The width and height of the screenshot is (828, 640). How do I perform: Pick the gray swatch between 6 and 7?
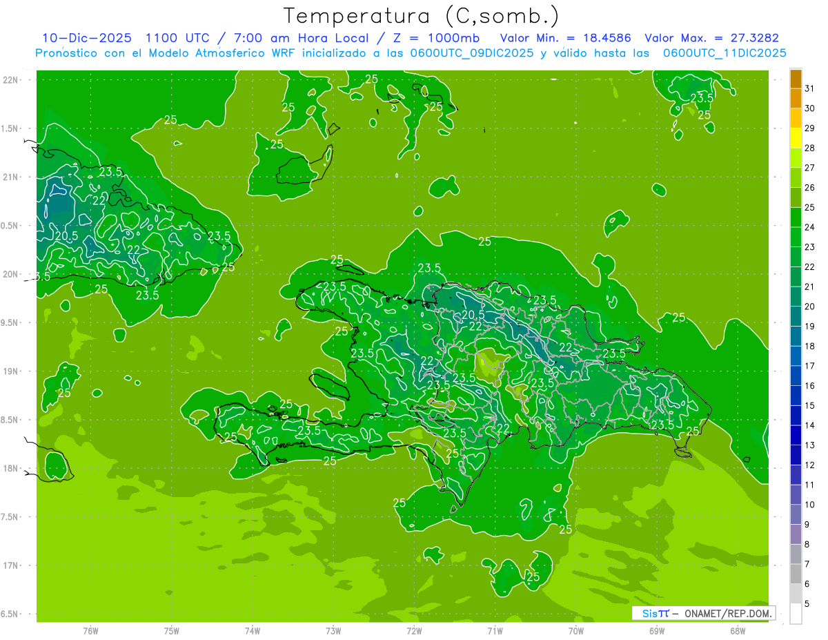coord(796,574)
